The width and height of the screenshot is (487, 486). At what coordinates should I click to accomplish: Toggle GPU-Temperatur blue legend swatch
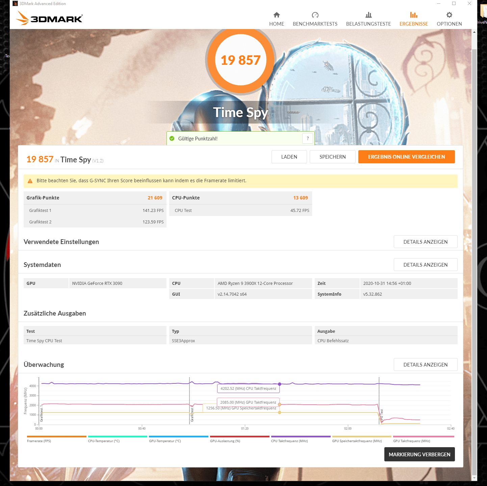(x=179, y=436)
